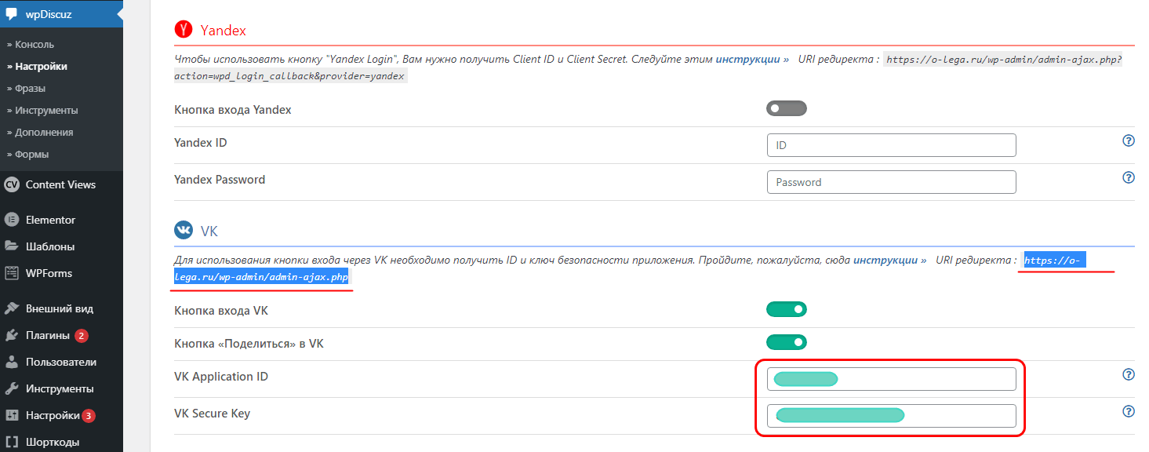Open the Шорткоды menu entry
Viewport: 1149px width, 452px height.
pos(61,442)
